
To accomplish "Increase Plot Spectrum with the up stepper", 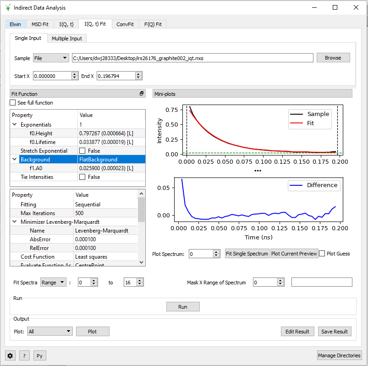I will click(215, 251).
